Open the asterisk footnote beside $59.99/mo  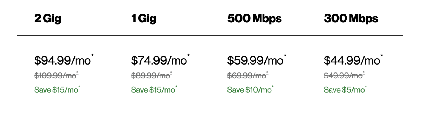click(x=285, y=56)
